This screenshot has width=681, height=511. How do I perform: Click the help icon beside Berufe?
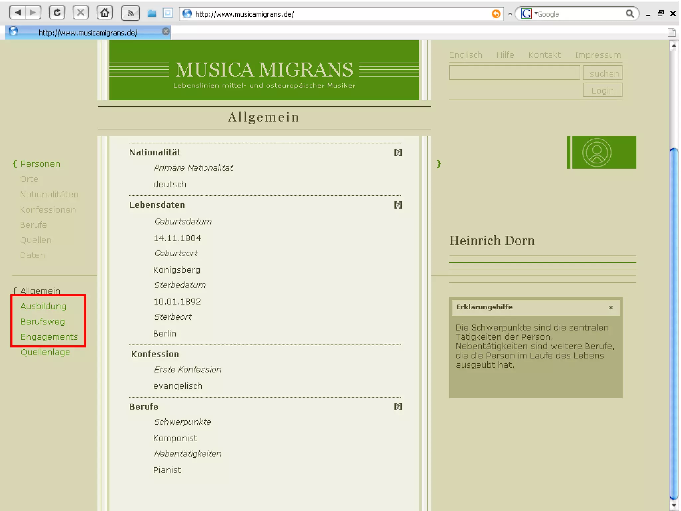click(398, 407)
